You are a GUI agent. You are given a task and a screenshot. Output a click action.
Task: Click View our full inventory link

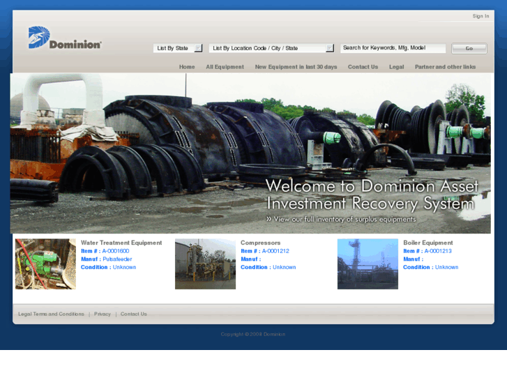tap(341, 219)
